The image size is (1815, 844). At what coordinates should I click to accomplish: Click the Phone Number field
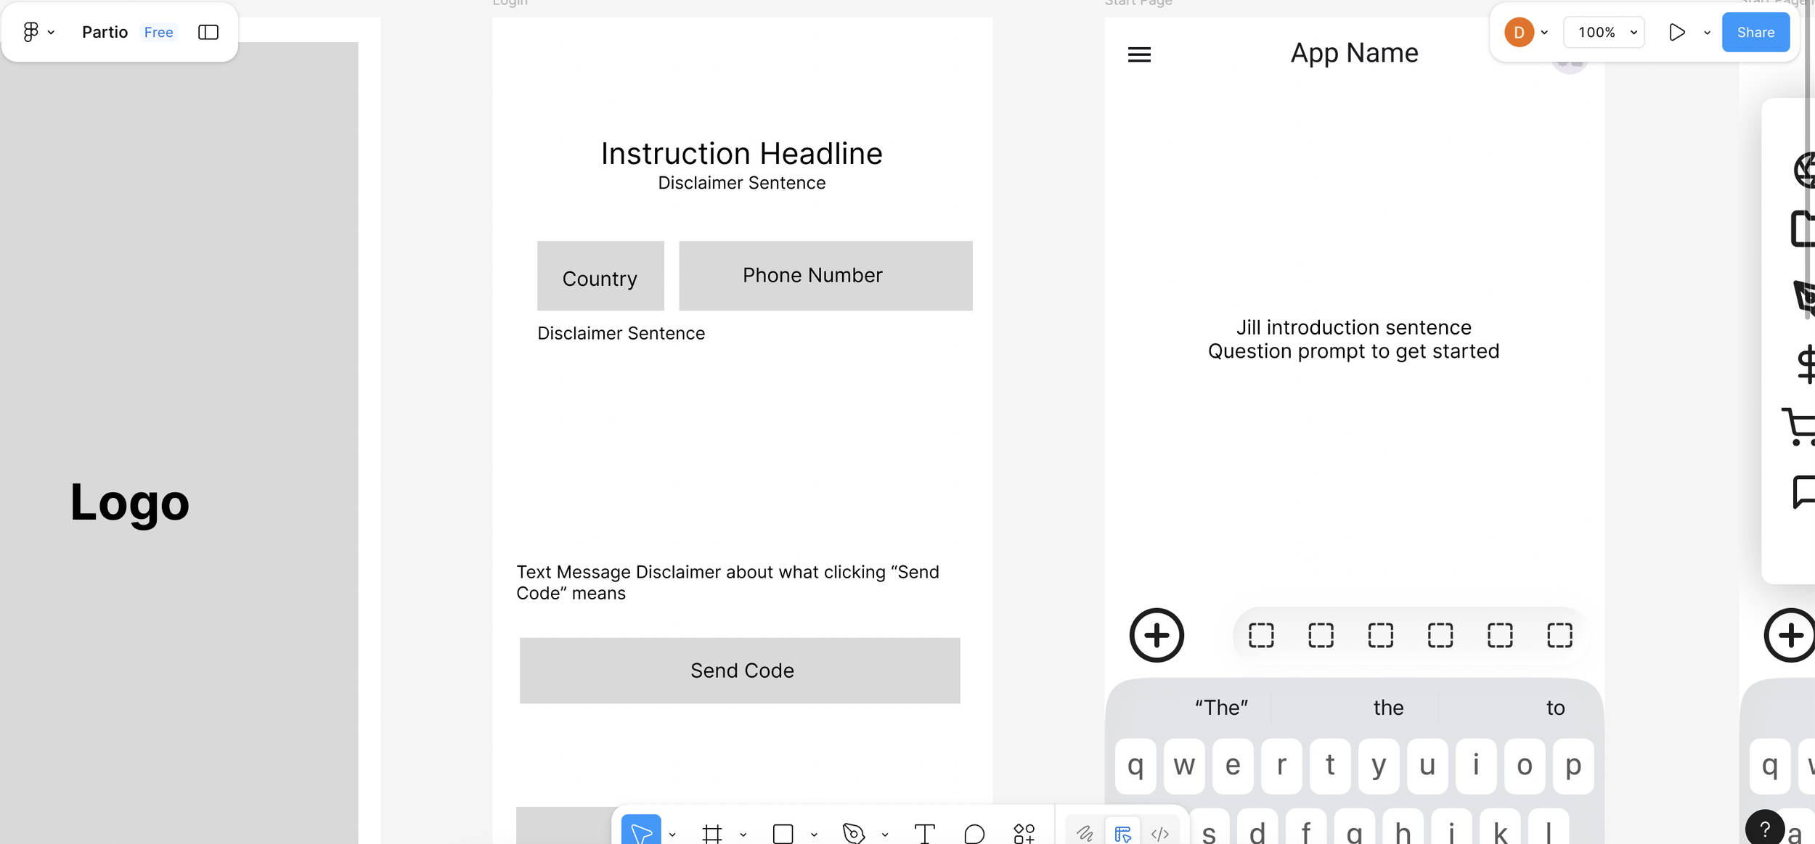click(x=825, y=276)
